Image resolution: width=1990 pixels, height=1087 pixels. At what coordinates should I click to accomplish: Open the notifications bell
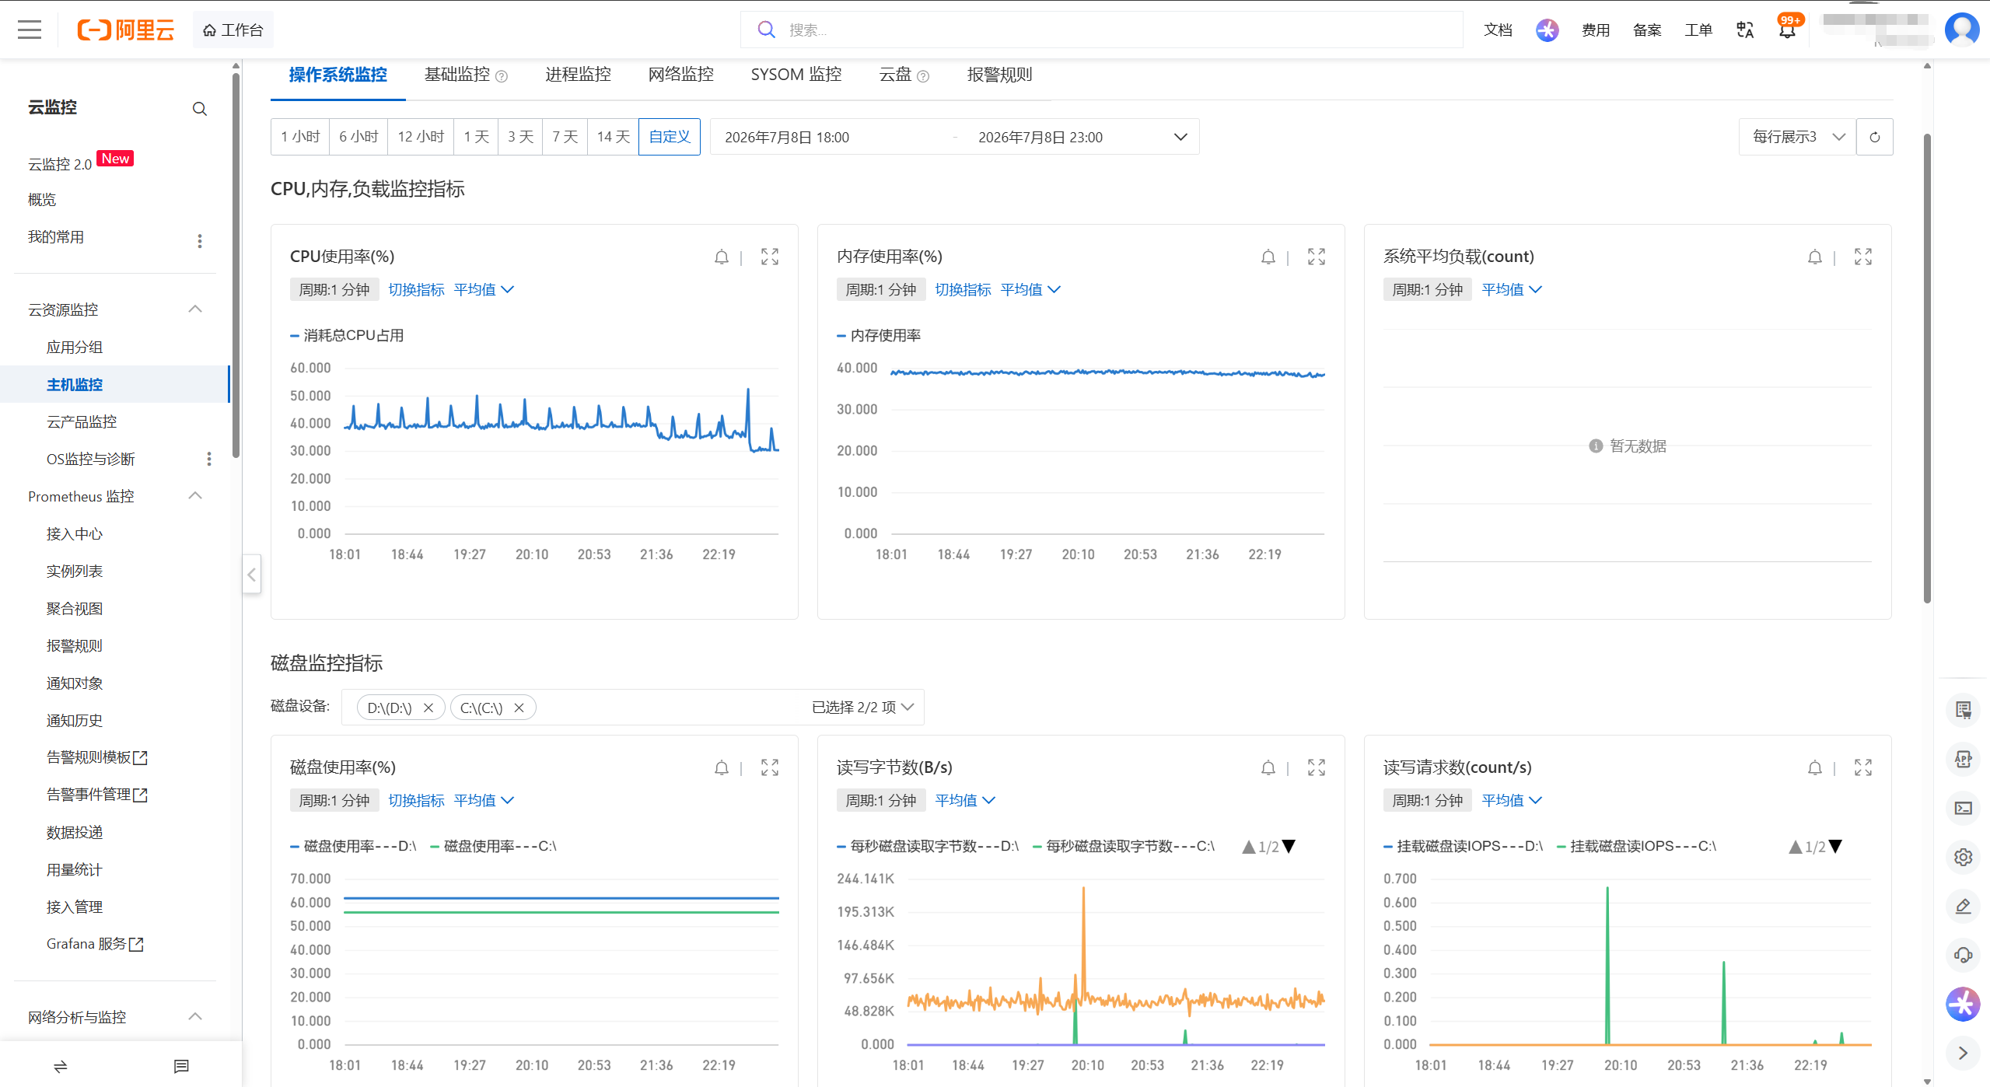(x=1787, y=30)
